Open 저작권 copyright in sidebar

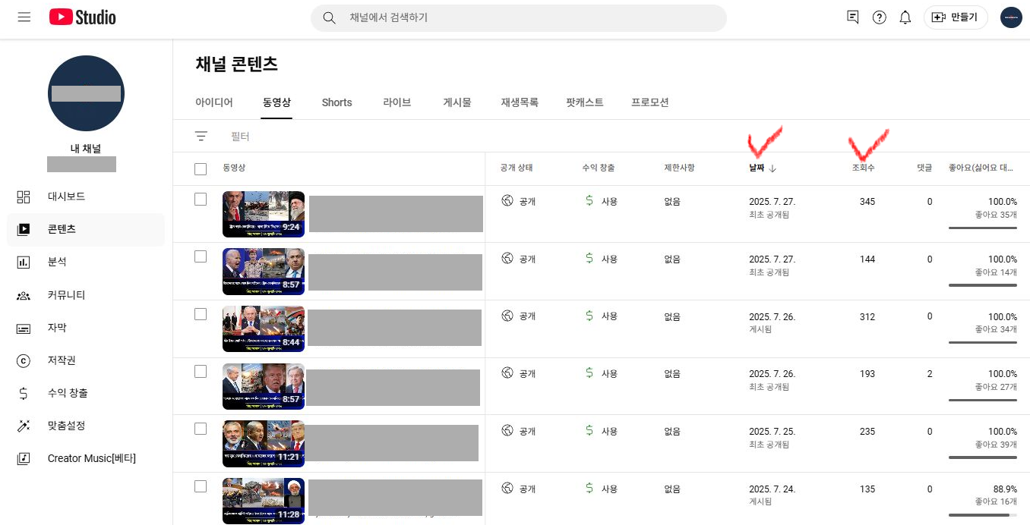(62, 360)
